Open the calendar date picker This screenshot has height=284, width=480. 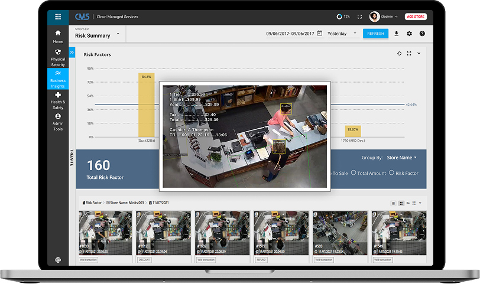click(x=320, y=34)
